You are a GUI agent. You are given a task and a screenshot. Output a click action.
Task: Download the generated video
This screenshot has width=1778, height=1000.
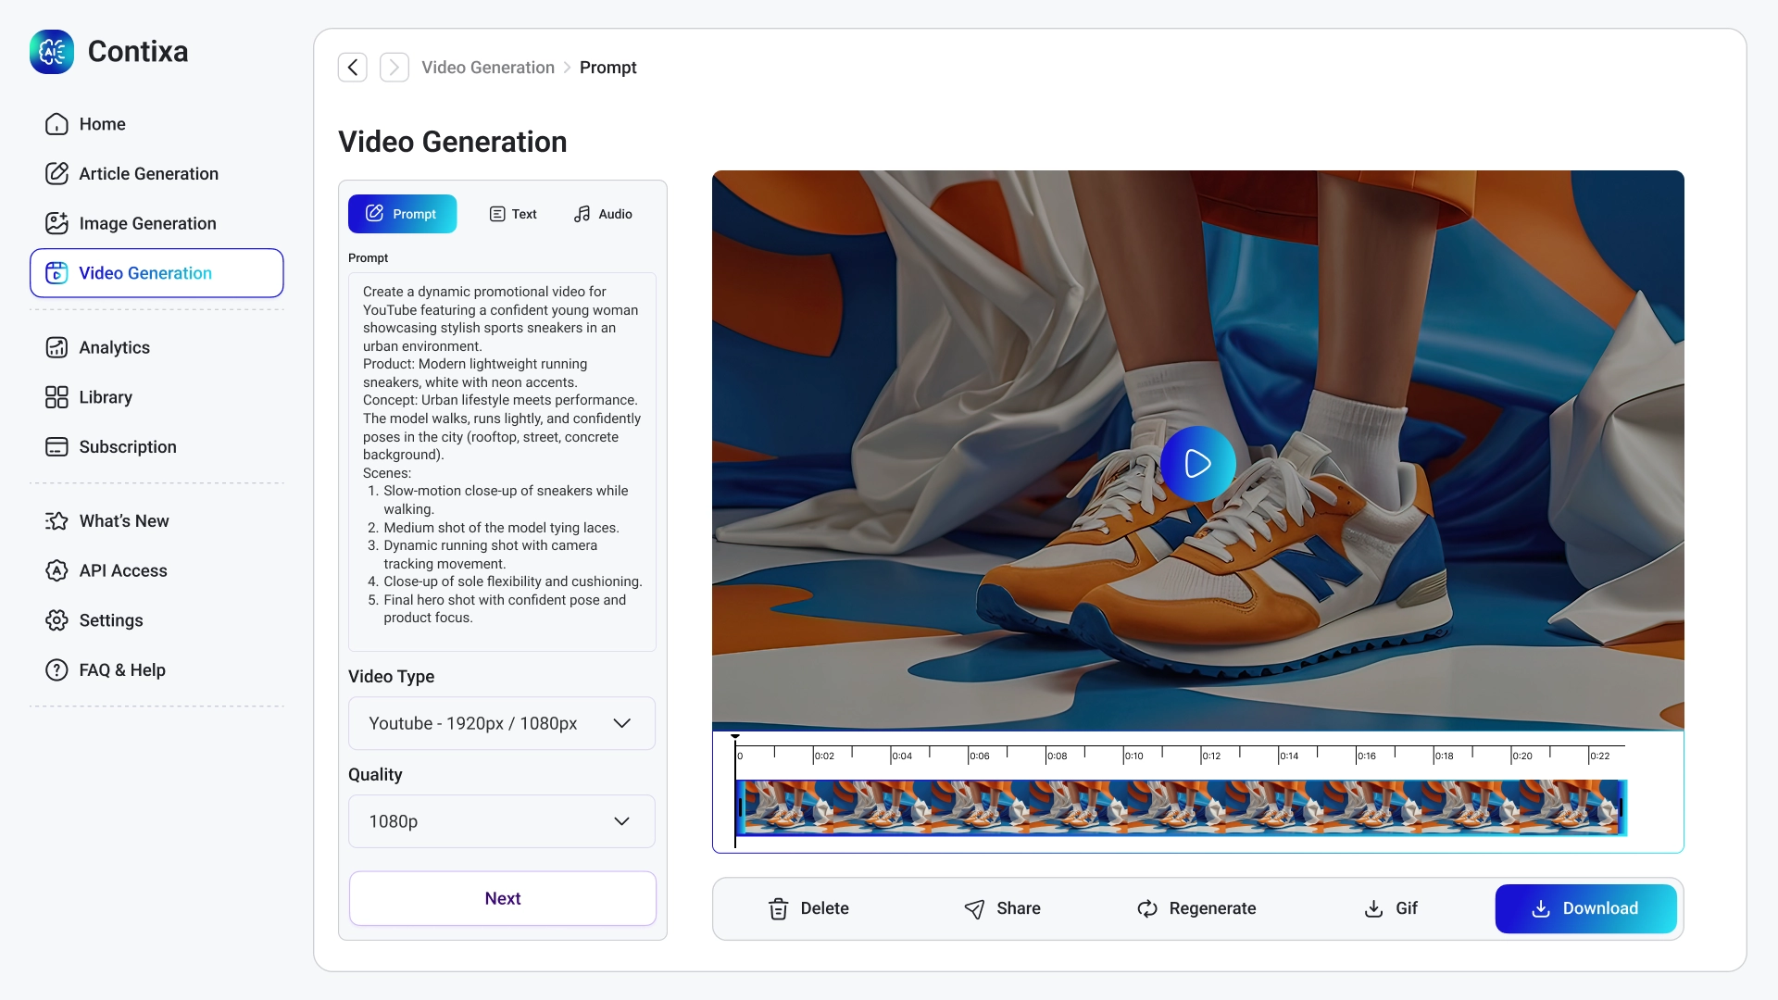click(x=1585, y=908)
